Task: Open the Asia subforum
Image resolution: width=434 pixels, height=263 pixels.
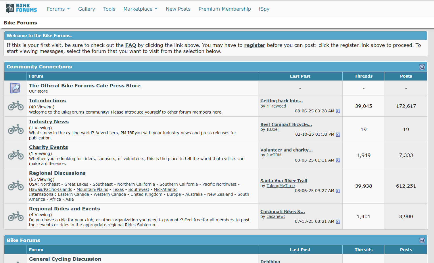Action: pyautogui.click(x=70, y=199)
